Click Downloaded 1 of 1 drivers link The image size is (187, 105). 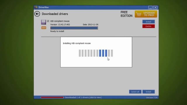(83, 97)
